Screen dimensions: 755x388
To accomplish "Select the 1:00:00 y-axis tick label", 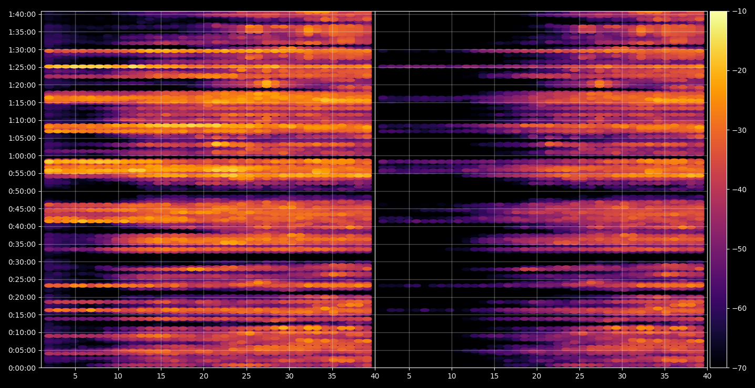I will (22, 156).
